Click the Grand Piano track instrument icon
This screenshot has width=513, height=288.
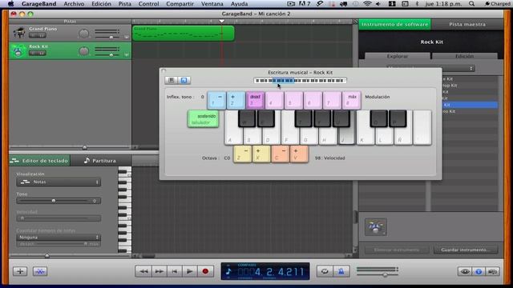click(18, 33)
